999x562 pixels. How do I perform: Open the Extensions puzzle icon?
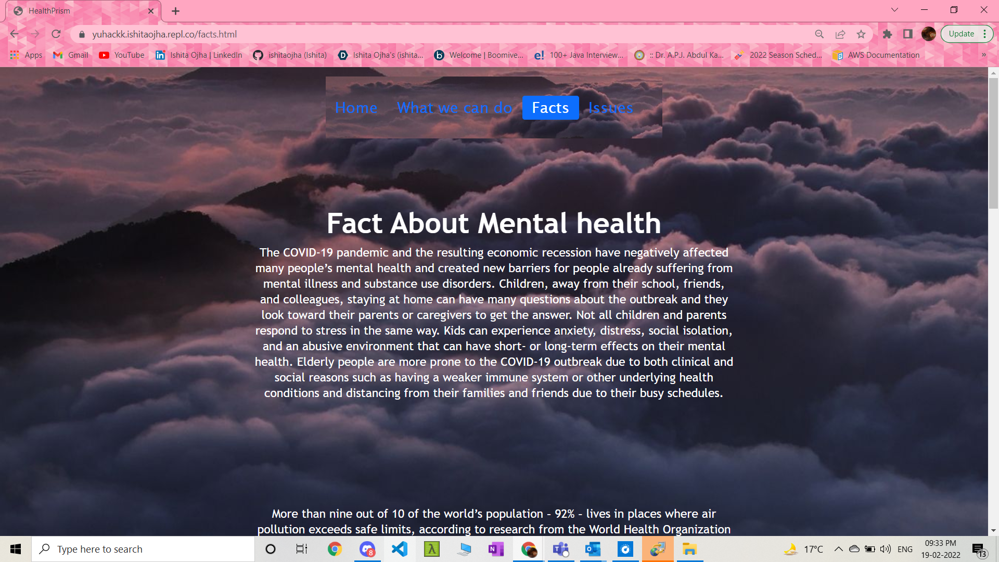coord(888,34)
